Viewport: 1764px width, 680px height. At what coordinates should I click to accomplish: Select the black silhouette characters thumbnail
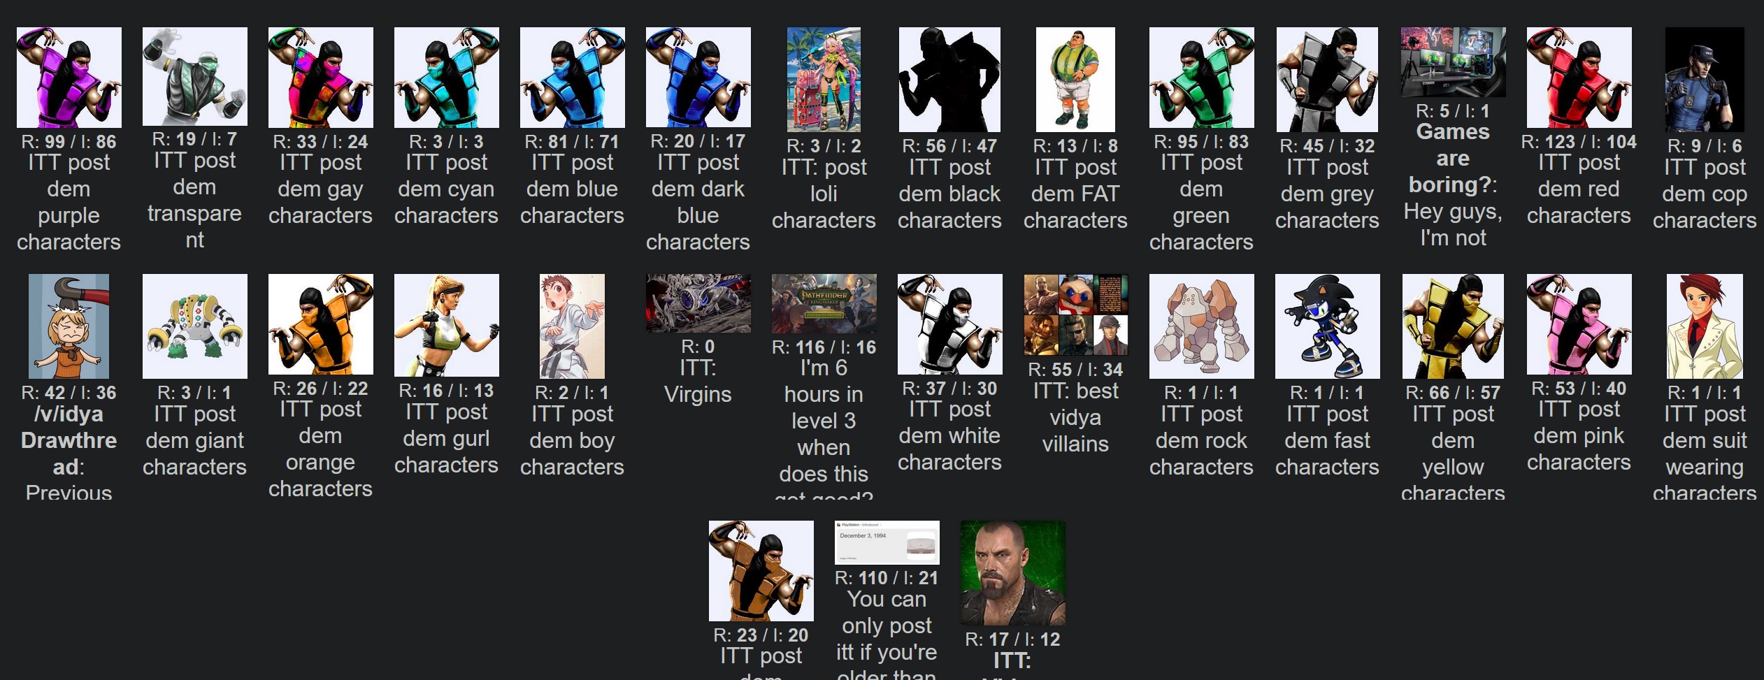point(949,80)
